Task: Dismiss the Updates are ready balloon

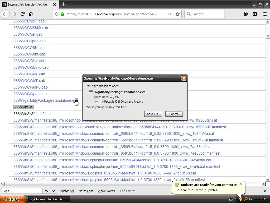Action: pos(241,184)
